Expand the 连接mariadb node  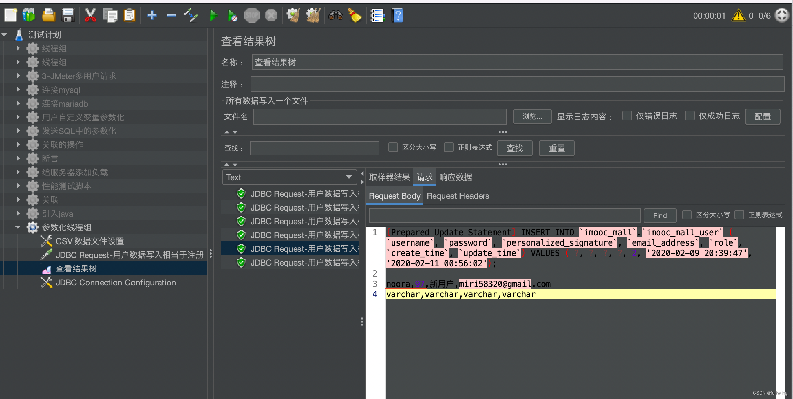click(x=18, y=103)
